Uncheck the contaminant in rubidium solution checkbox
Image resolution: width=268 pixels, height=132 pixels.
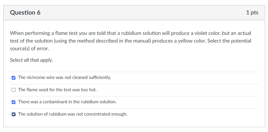13,102
